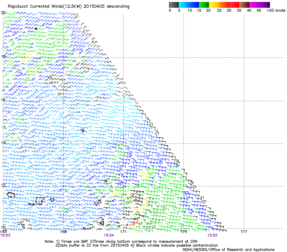Click the round atoll outline just below 12N on the west edge
This screenshot has width=287, height=252.
[x=11, y=195]
